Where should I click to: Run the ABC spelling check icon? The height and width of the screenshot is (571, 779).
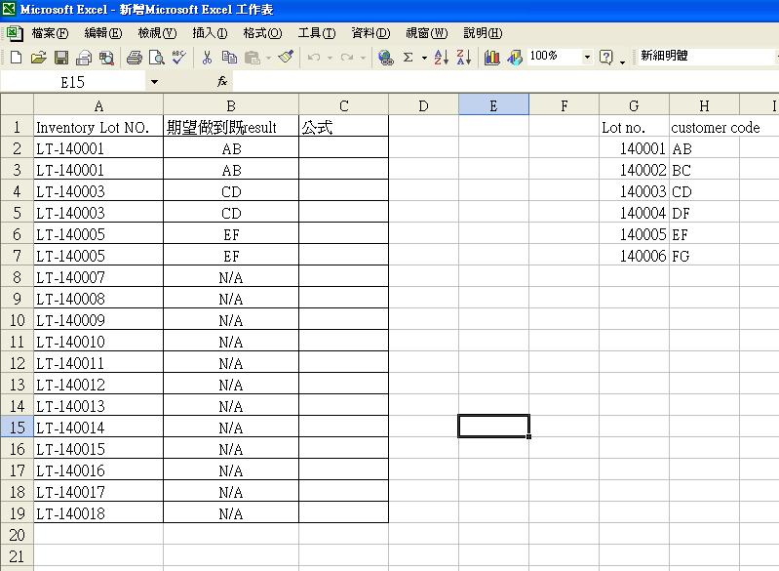[x=178, y=58]
